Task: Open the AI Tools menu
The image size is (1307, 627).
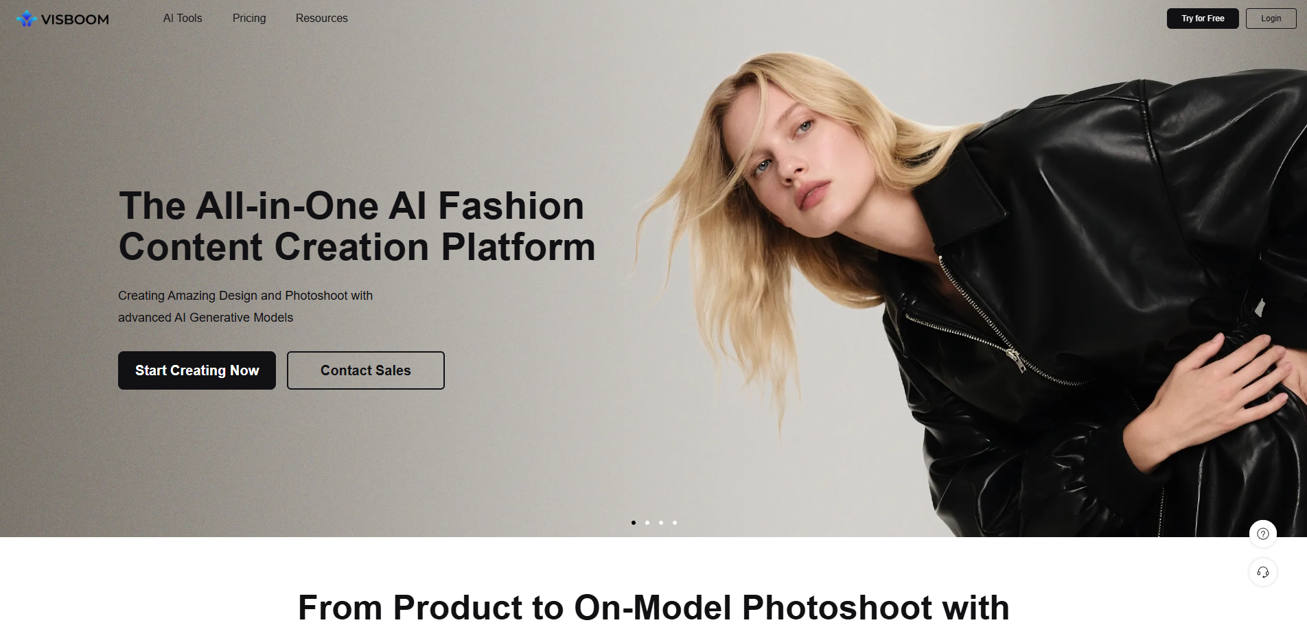Action: click(183, 19)
